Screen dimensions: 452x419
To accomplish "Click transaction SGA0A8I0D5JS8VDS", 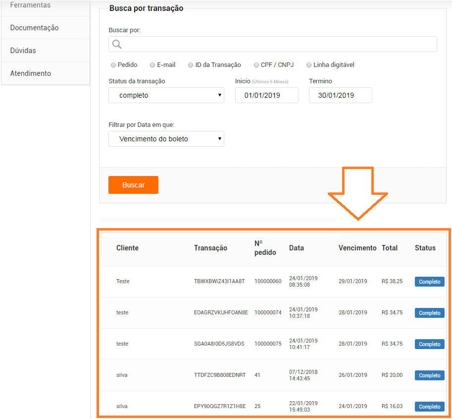I will click(x=219, y=344).
